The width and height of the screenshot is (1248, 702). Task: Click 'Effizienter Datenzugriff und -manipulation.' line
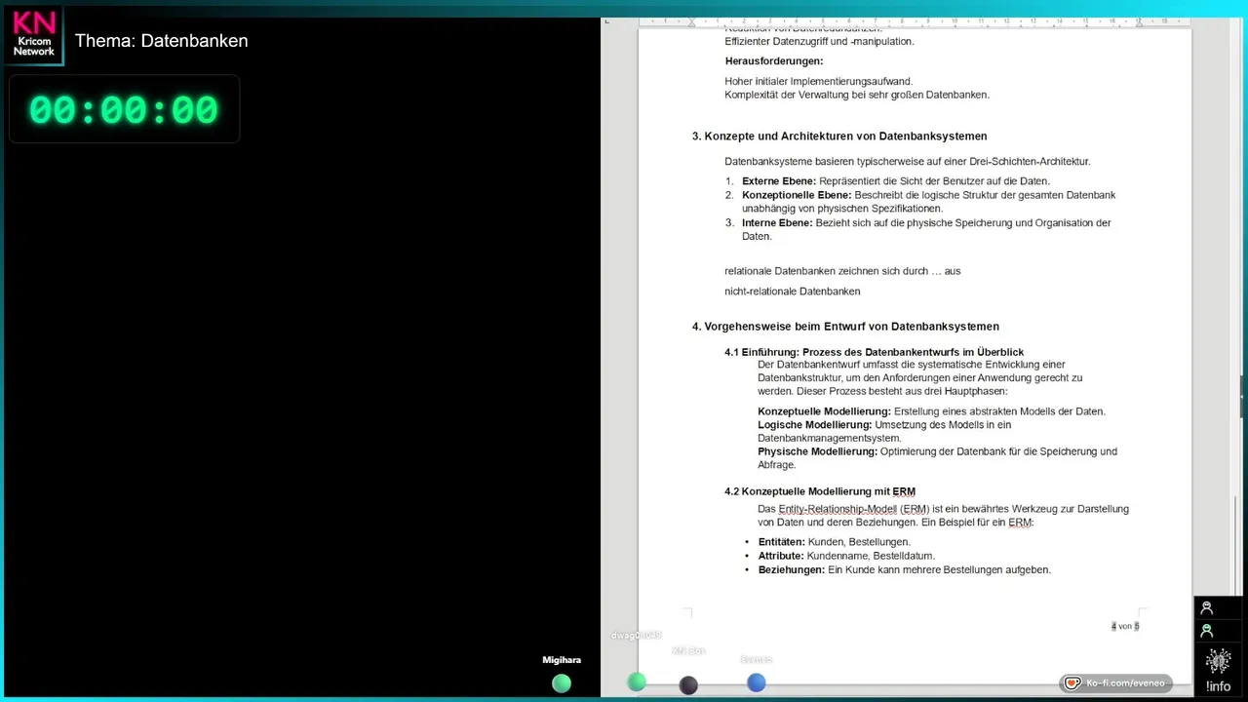pyautogui.click(x=820, y=42)
